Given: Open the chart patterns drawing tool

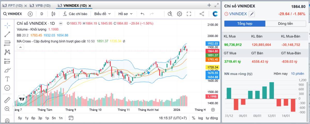Looking at the screenshot, I should pyautogui.click(x=7, y=52).
